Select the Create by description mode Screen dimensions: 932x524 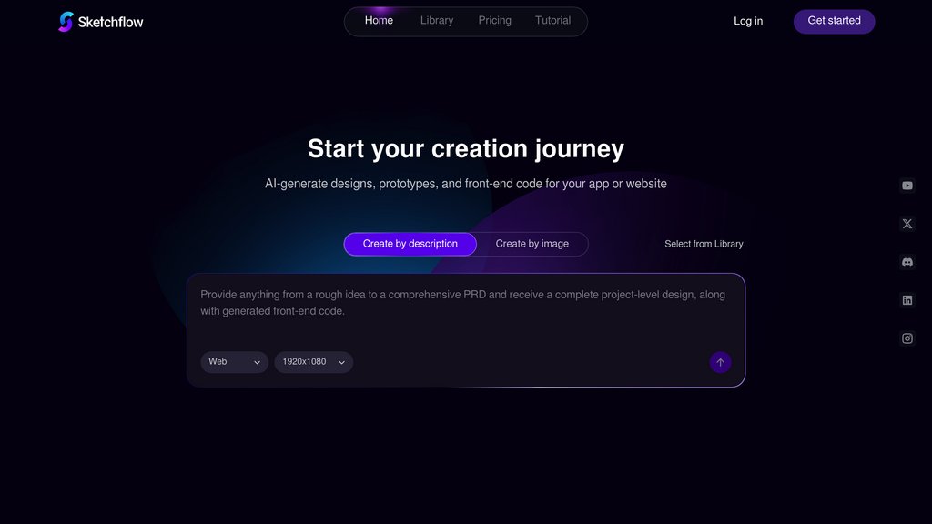pyautogui.click(x=410, y=244)
